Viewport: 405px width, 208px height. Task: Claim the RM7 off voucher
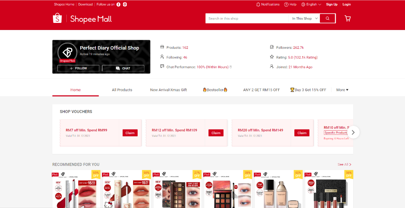click(130, 133)
